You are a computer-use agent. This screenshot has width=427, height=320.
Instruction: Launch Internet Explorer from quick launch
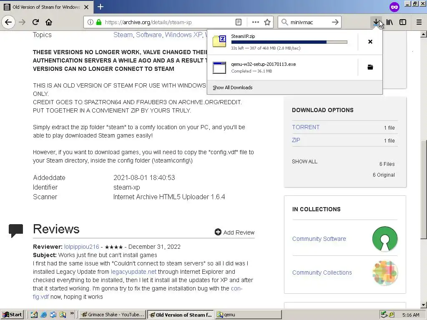click(x=43, y=315)
